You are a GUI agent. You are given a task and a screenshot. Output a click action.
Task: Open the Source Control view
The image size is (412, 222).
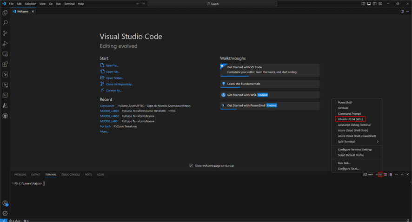[x=5, y=33]
